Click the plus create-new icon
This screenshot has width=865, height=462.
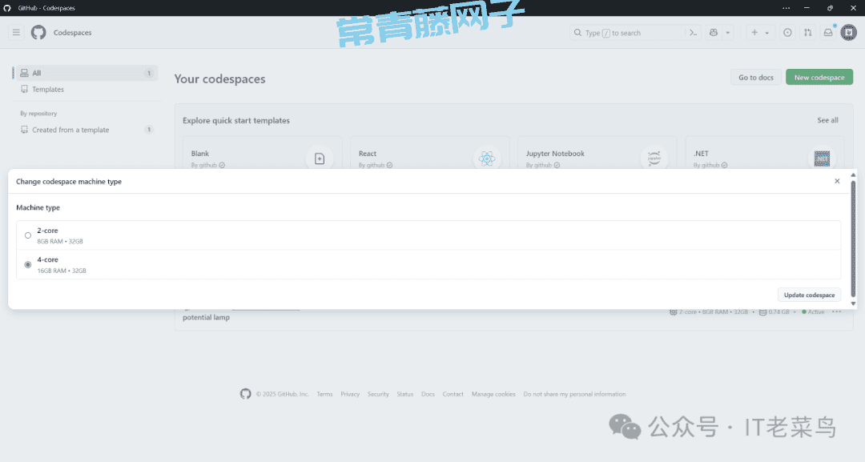pos(754,33)
